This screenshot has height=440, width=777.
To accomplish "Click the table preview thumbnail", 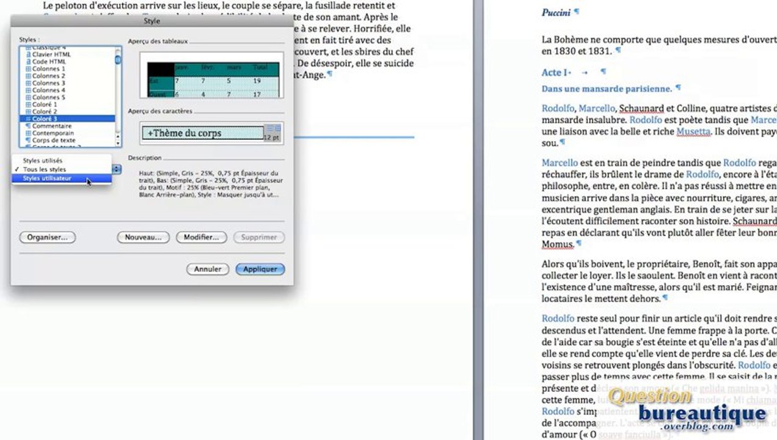I will [x=212, y=75].
